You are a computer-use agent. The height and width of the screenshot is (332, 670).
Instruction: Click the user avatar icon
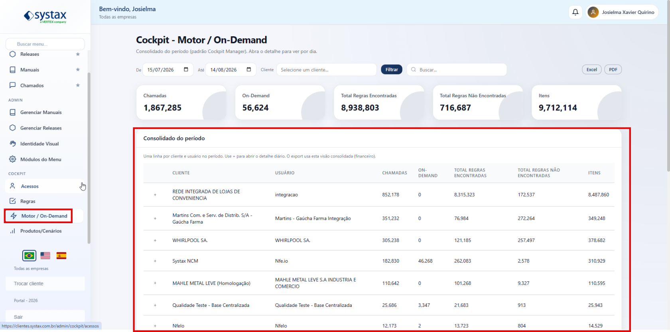[x=593, y=12]
